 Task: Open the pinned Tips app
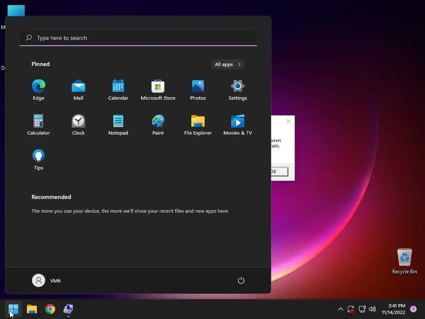point(39,160)
